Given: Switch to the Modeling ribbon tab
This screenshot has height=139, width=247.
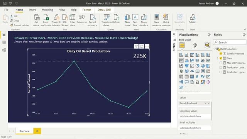Looking at the screenshot, I should click(x=47, y=10).
